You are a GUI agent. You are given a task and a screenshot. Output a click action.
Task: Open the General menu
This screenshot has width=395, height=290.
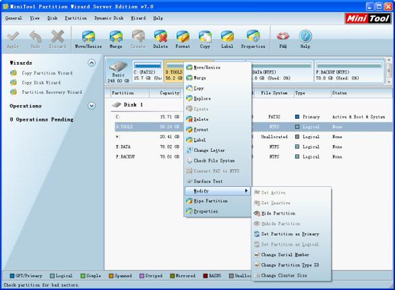13,18
